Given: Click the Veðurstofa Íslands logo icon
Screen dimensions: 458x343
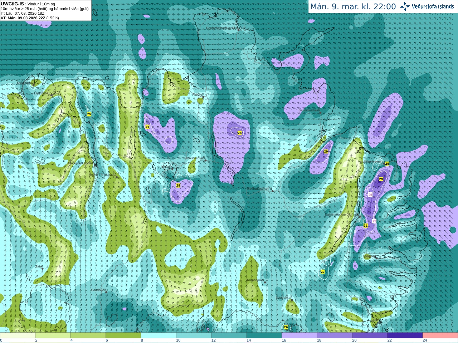Looking at the screenshot, I should coord(405,6).
